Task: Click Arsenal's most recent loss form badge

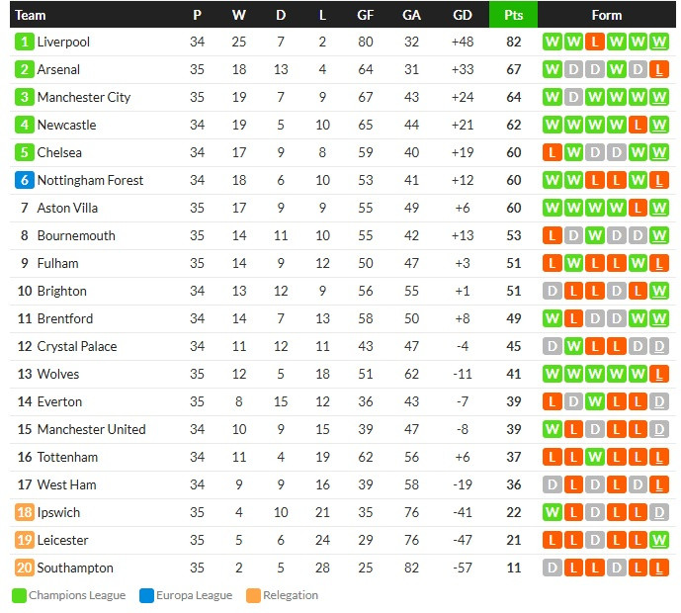Action: (659, 69)
